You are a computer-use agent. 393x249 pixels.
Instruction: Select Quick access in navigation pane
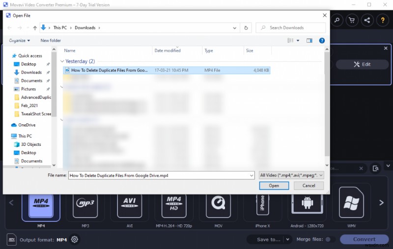(x=30, y=56)
